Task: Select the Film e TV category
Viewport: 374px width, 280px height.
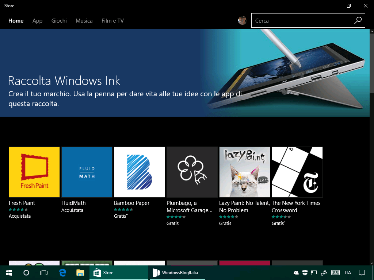Action: pos(112,20)
